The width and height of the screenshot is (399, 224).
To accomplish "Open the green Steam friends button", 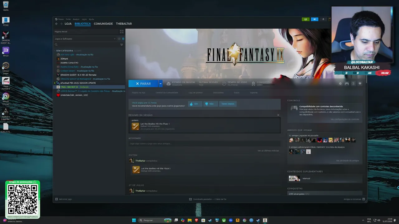I will 305,19.
